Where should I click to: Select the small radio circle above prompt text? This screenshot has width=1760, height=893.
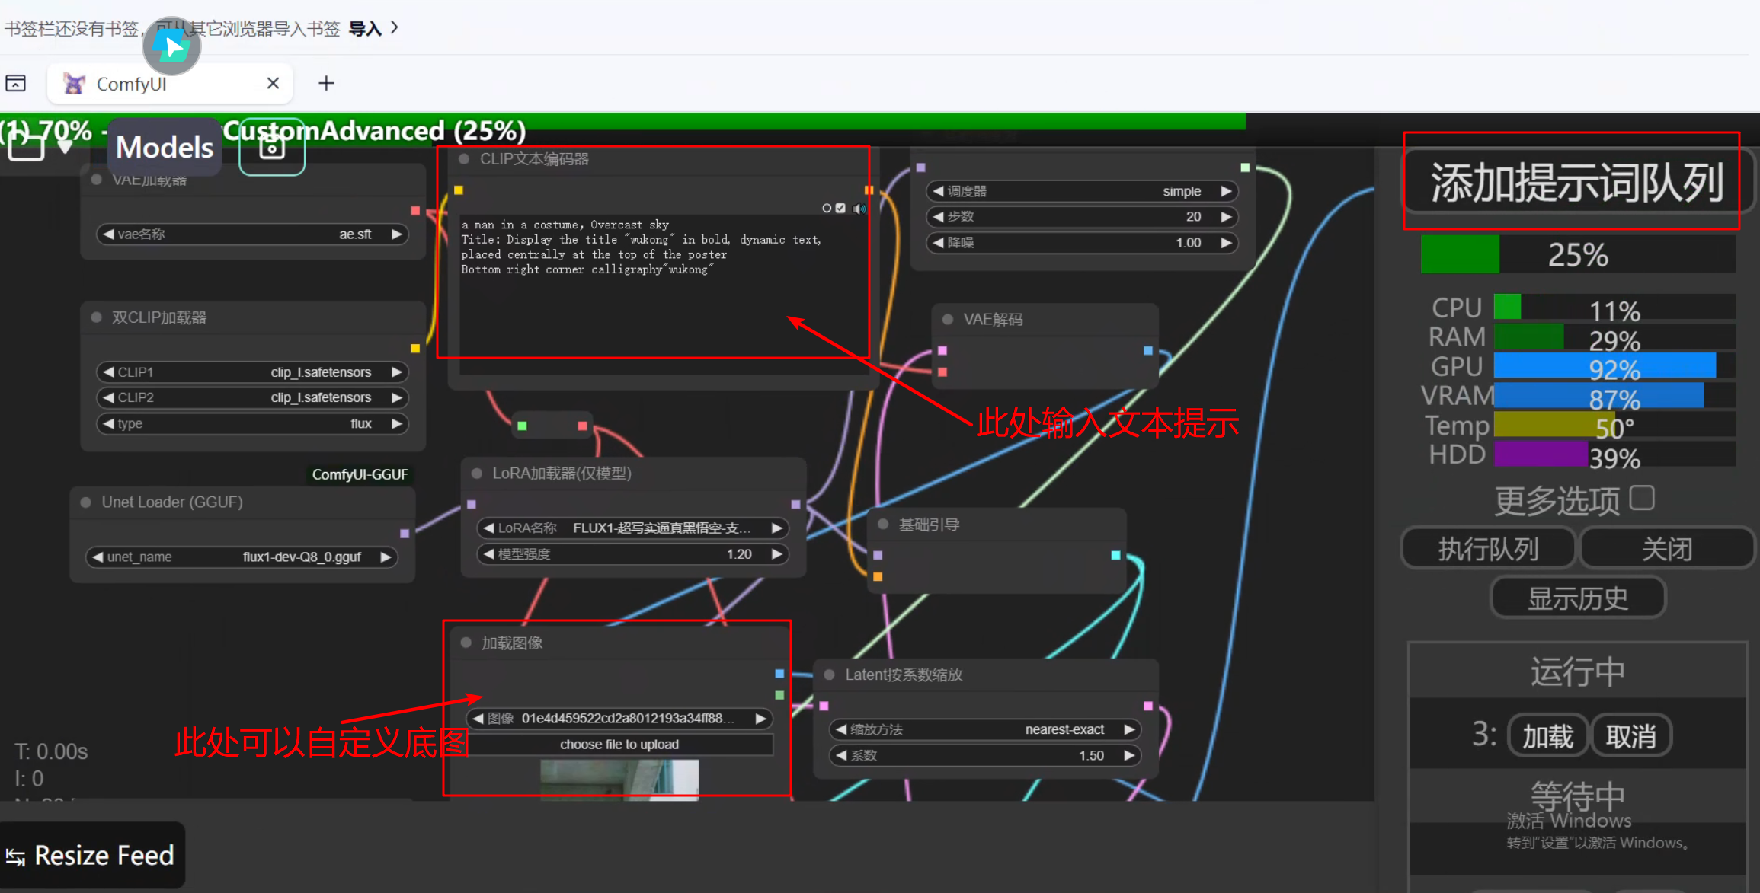tap(827, 208)
